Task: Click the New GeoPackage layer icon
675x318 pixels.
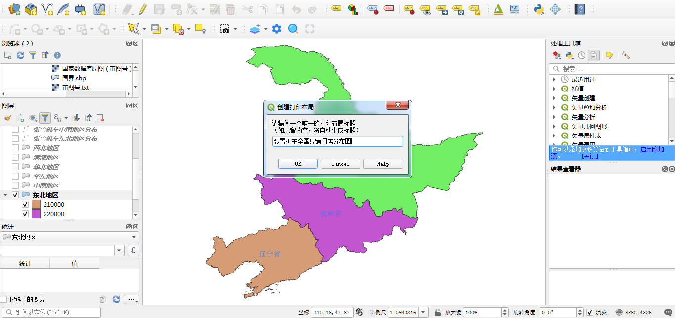Action: [x=31, y=9]
